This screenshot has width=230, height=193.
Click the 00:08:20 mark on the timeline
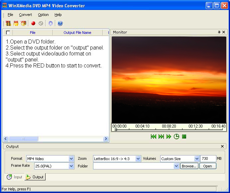[x=169, y=126]
